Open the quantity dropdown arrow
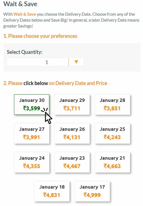The width and height of the screenshot is (143, 206). click(76, 62)
